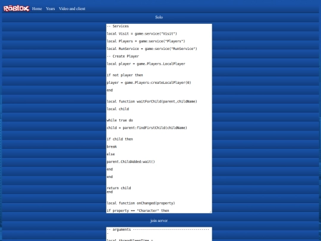321x241 pixels.
Task: Click the 'local function onChanged(property)' line
Action: (x=141, y=203)
